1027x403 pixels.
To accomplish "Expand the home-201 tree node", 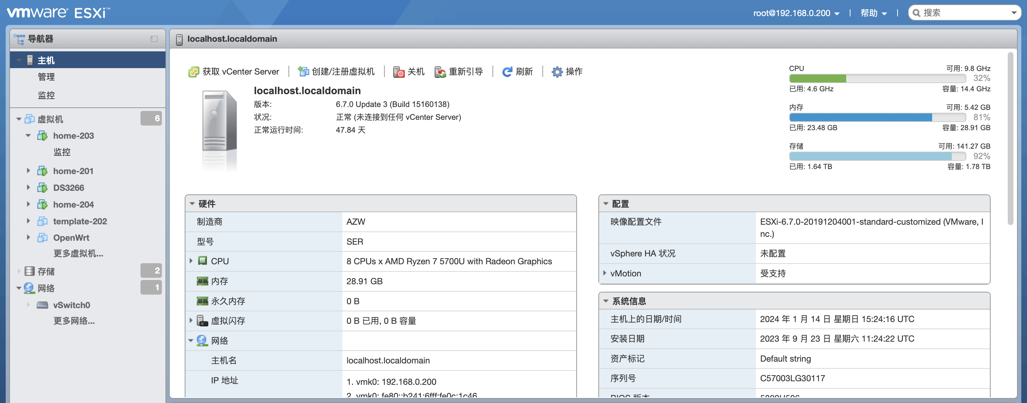I will click(x=28, y=170).
